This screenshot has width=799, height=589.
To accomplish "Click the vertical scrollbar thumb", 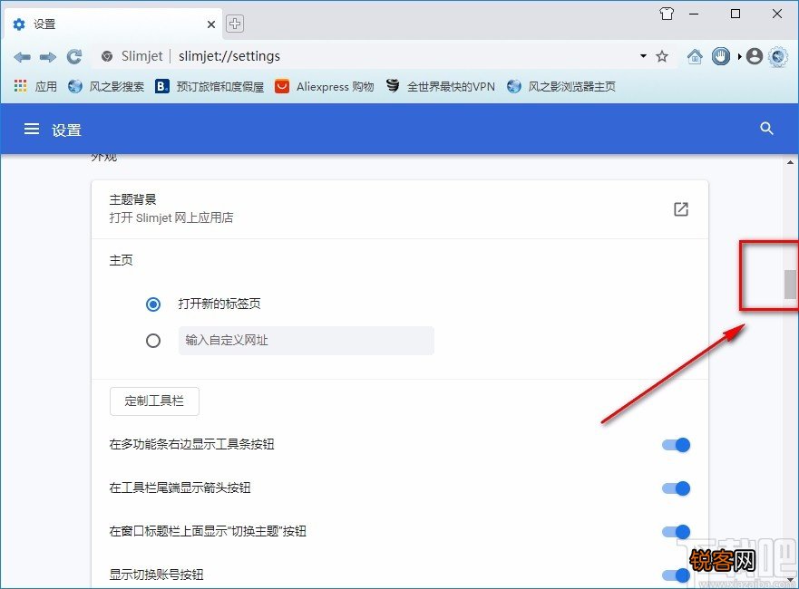I will pos(790,284).
